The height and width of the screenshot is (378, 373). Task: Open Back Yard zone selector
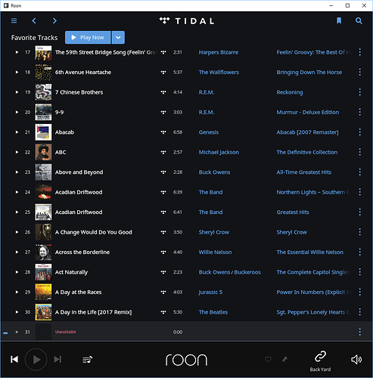(320, 361)
